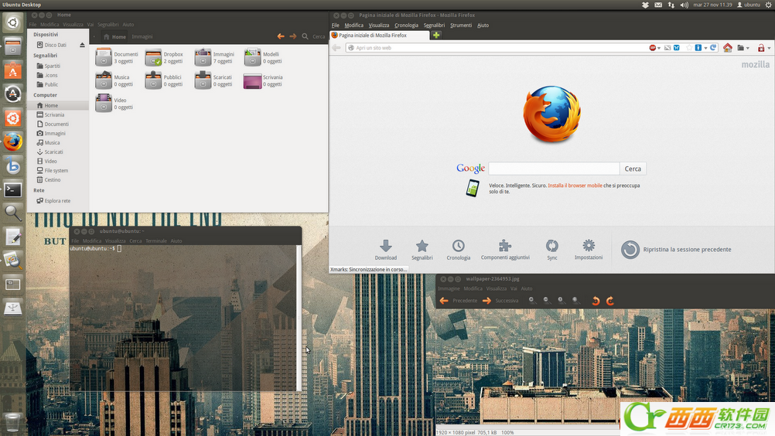Open the Video folder in file view

[104, 103]
